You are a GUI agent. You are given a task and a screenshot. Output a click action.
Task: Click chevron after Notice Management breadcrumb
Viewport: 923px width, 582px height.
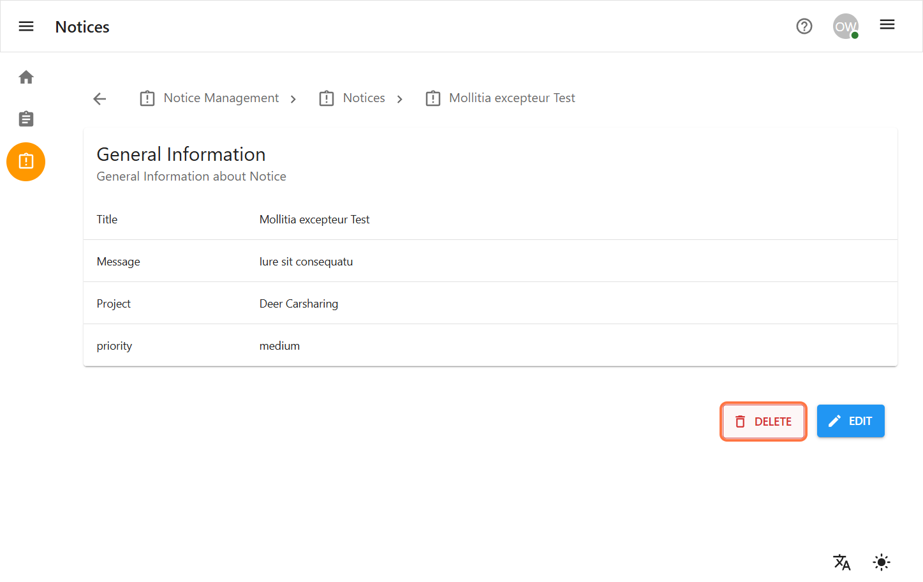pyautogui.click(x=293, y=99)
